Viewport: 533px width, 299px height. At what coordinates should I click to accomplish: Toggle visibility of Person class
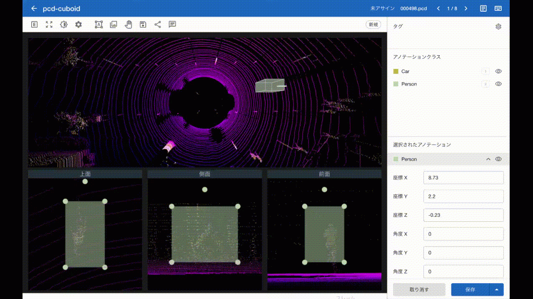498,84
